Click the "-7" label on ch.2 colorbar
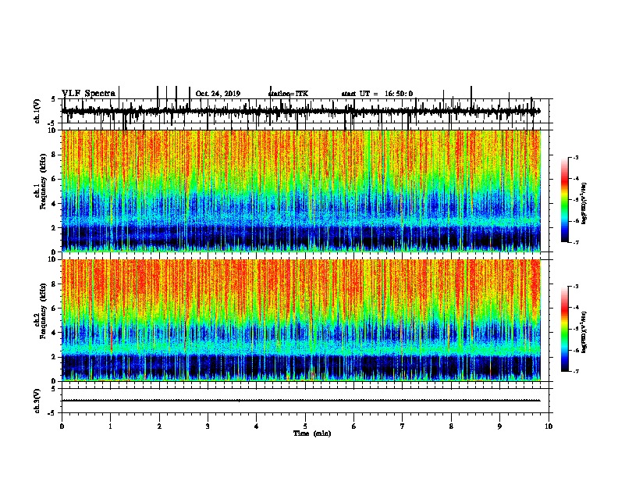The image size is (618, 478). pos(576,371)
